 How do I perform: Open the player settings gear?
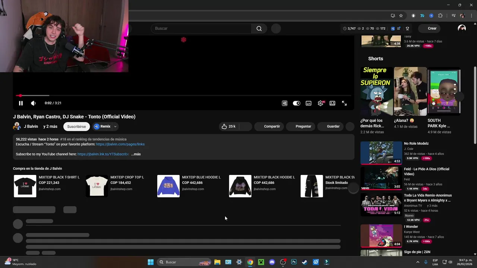pos(320,103)
